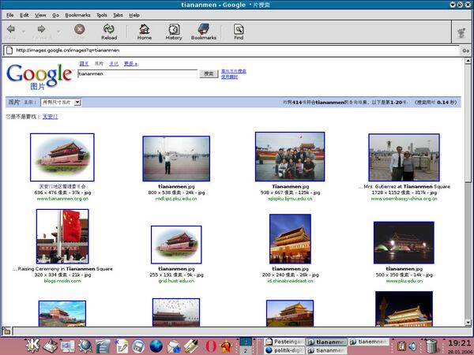This screenshot has height=355, width=474.
Task: Open the group photo thumbnail from spspku.bjmu.edu.cn
Action: tap(290, 156)
